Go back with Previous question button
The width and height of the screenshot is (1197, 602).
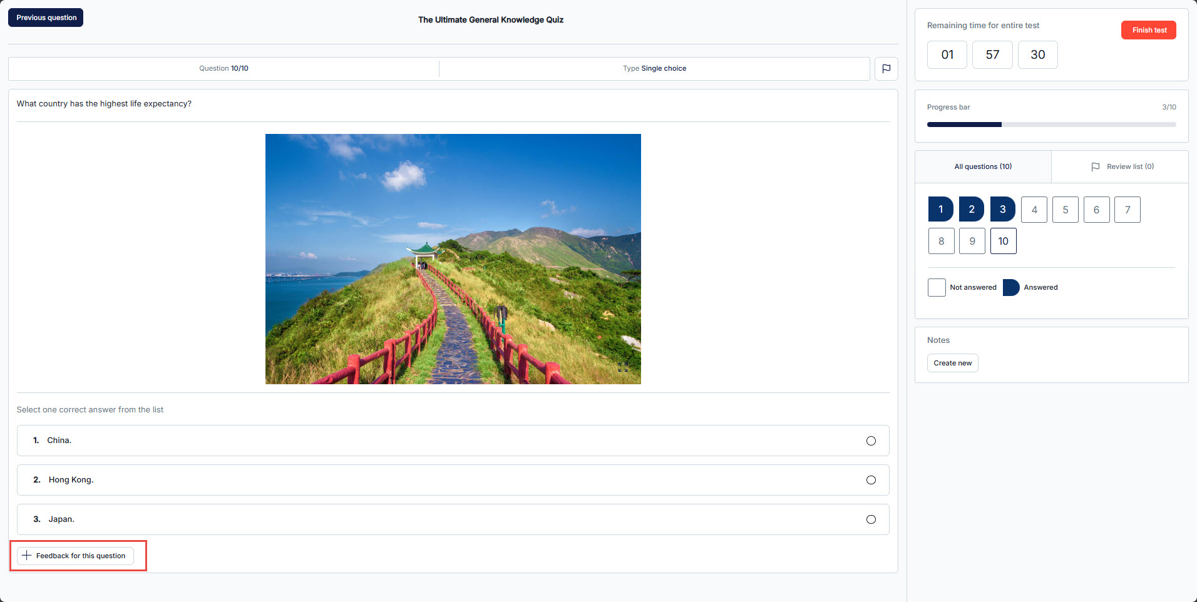[46, 18]
